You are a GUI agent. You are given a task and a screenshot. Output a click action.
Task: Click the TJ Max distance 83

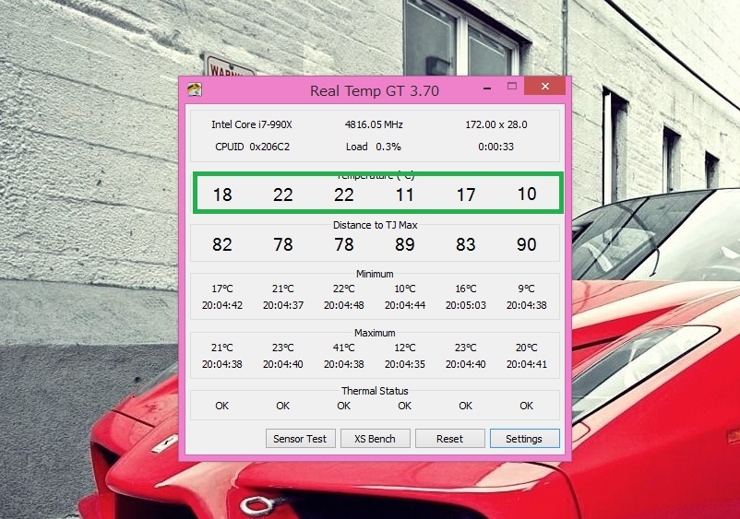(465, 244)
